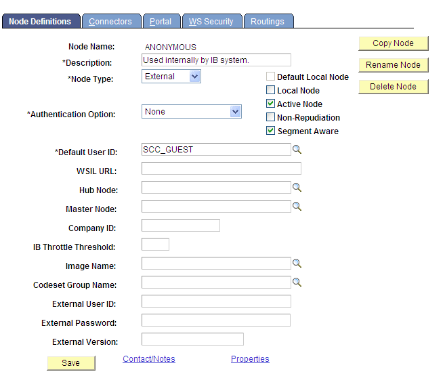The width and height of the screenshot is (443, 374).
Task: Click into the WSIL URL field
Action: [x=221, y=168]
